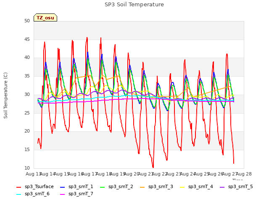This screenshot has height=202, width=269.
Task: Click the Aug 17 x-axis label
Action: coord(90,174)
